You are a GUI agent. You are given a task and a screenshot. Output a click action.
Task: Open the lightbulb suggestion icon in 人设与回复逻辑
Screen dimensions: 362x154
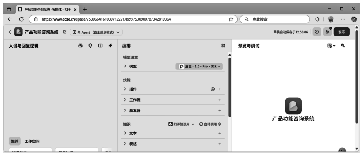[90, 45]
